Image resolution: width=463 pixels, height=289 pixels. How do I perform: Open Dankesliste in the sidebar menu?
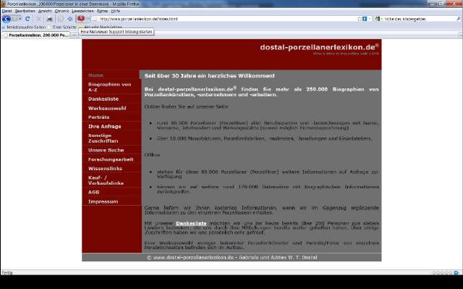click(x=103, y=99)
